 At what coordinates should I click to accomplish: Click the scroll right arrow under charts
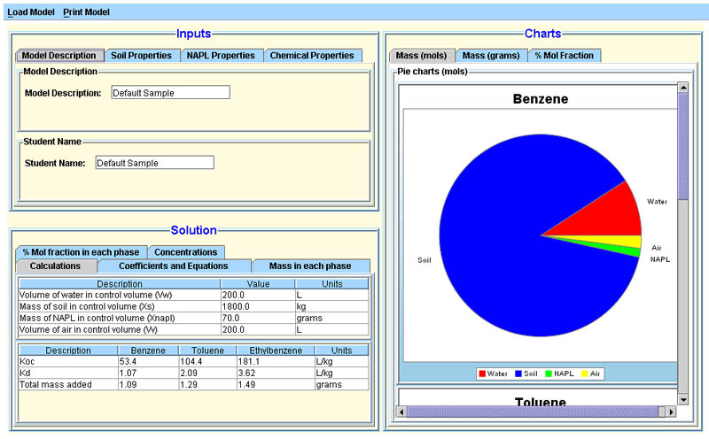[x=670, y=411]
